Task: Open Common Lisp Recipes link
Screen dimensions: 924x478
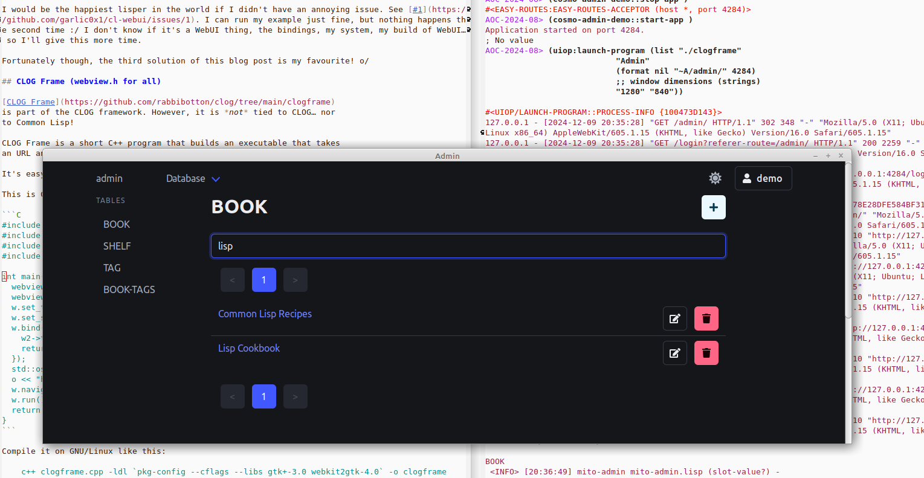Action: 265,314
